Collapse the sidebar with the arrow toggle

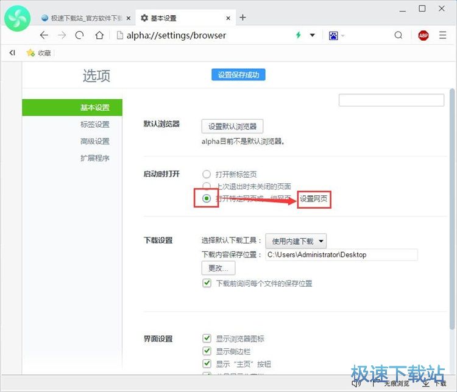click(x=12, y=53)
